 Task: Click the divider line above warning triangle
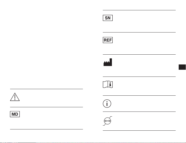(x=46, y=89)
